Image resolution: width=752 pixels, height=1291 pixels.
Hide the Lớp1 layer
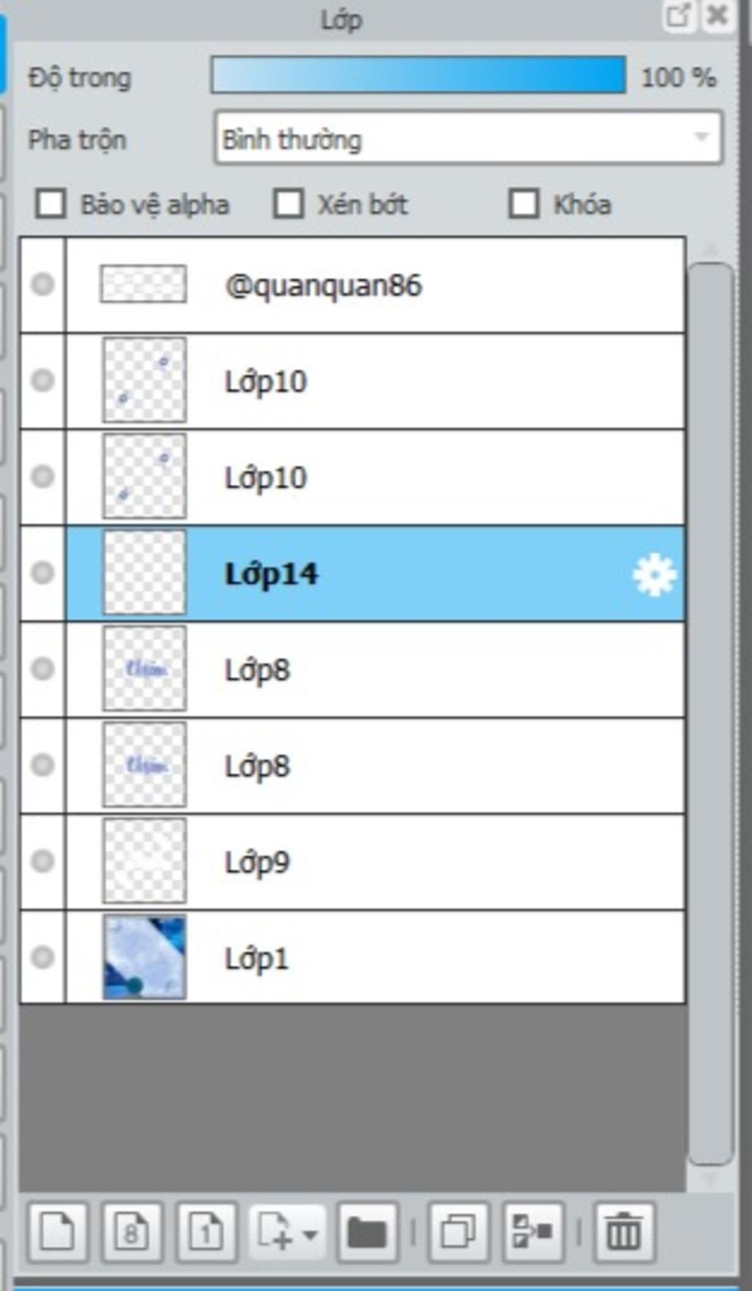tap(43, 957)
